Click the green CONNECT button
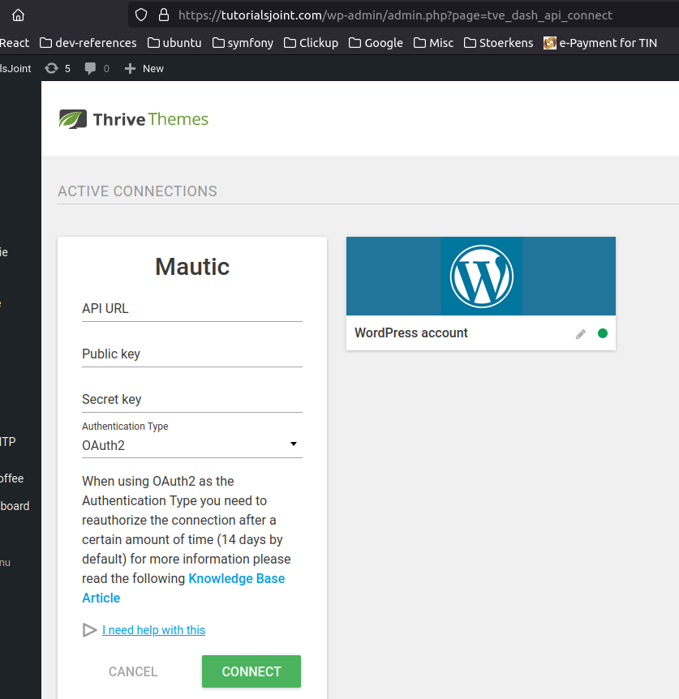The width and height of the screenshot is (679, 699). 251,671
